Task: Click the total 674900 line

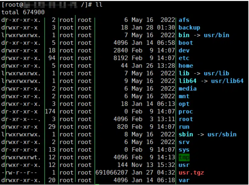Action: pyautogui.click(x=23, y=12)
